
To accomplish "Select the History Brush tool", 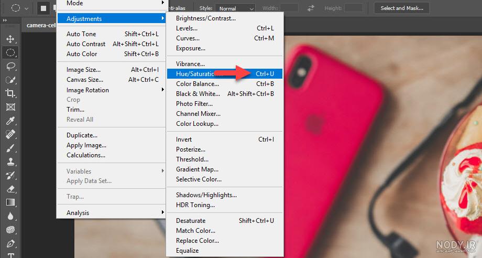I will point(10,175).
